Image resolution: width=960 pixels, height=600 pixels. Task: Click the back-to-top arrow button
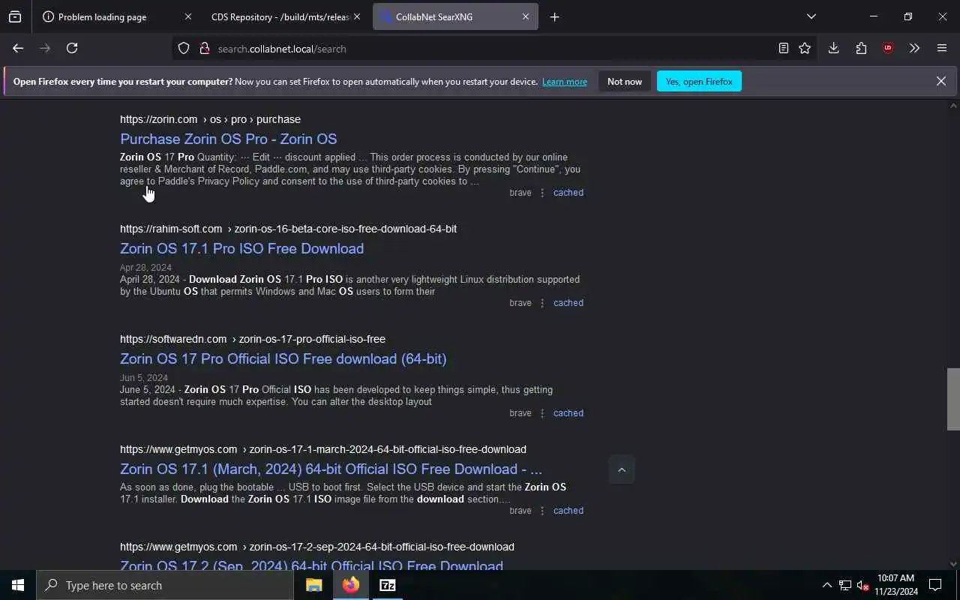(x=622, y=470)
